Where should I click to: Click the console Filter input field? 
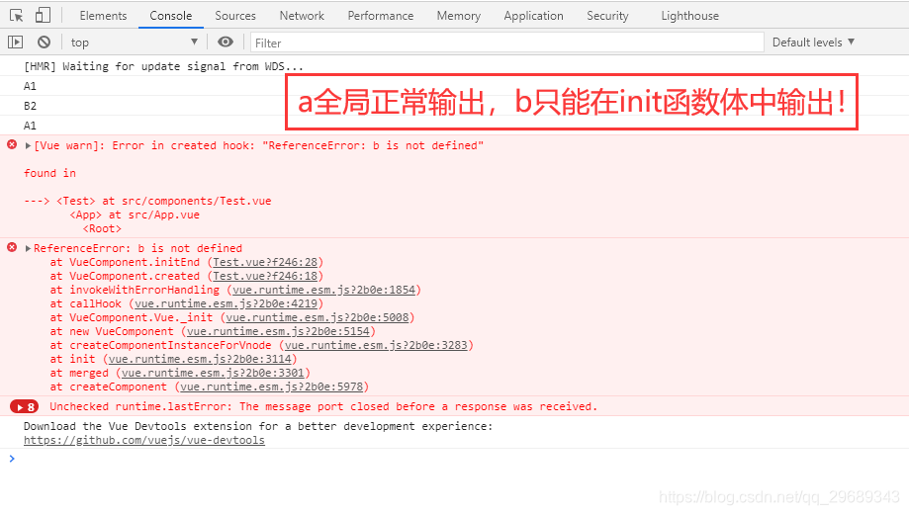point(504,43)
